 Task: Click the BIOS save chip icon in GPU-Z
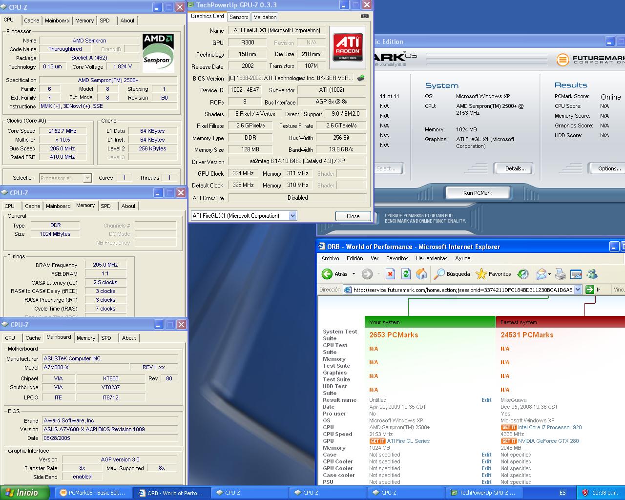click(x=361, y=78)
